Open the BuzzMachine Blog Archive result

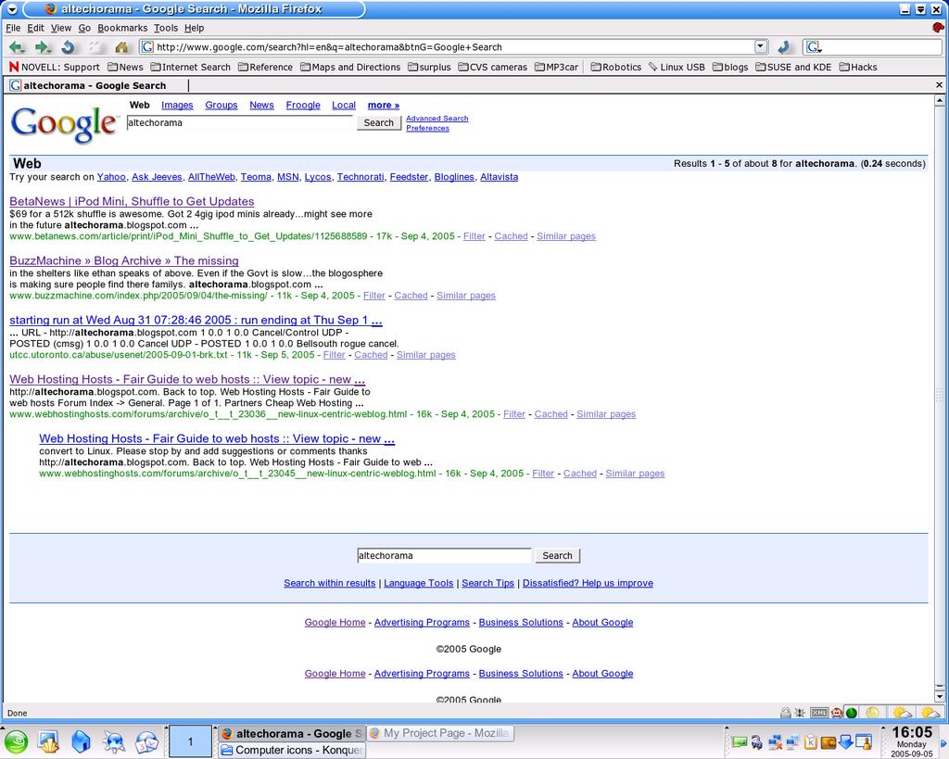[124, 260]
